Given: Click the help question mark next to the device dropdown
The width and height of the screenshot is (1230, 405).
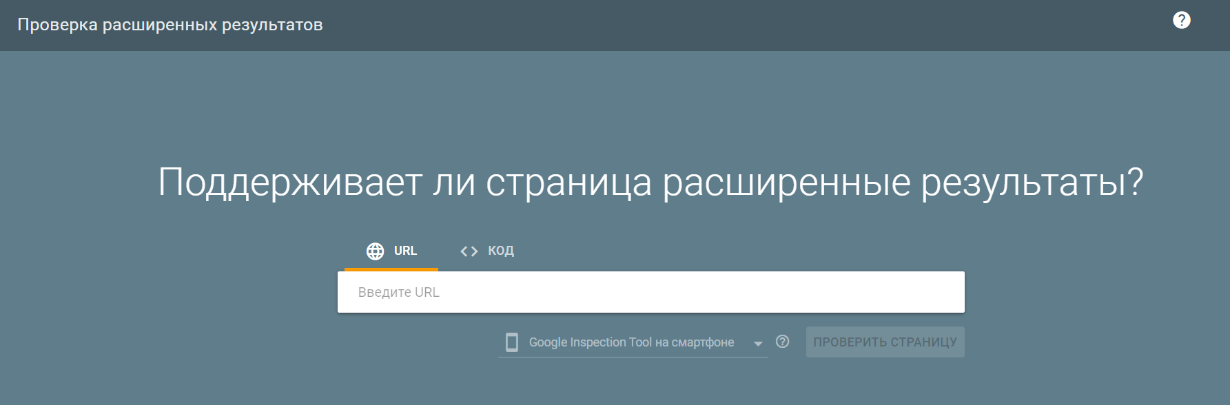Looking at the screenshot, I should [x=782, y=342].
